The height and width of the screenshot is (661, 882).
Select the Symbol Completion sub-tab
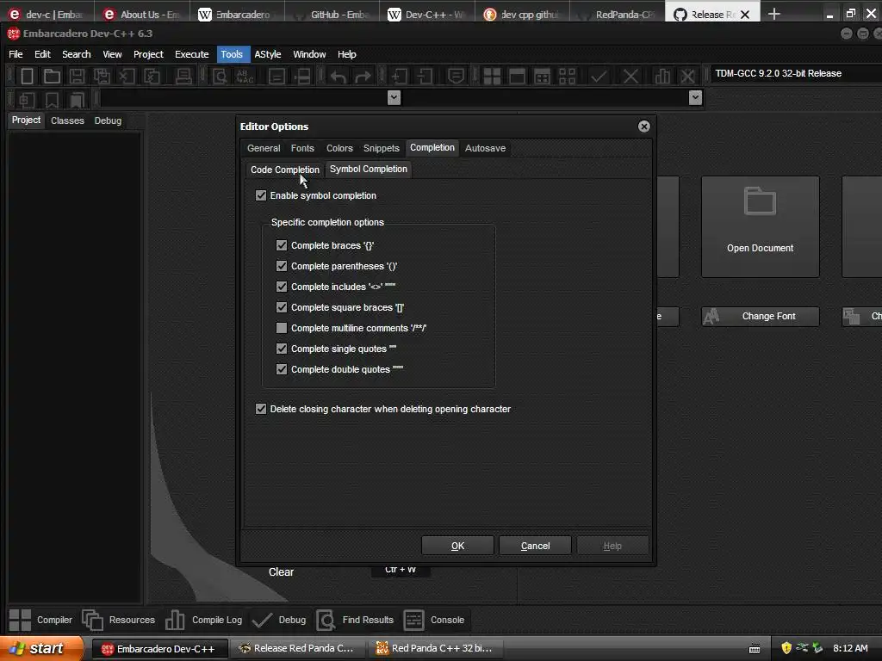(x=369, y=170)
